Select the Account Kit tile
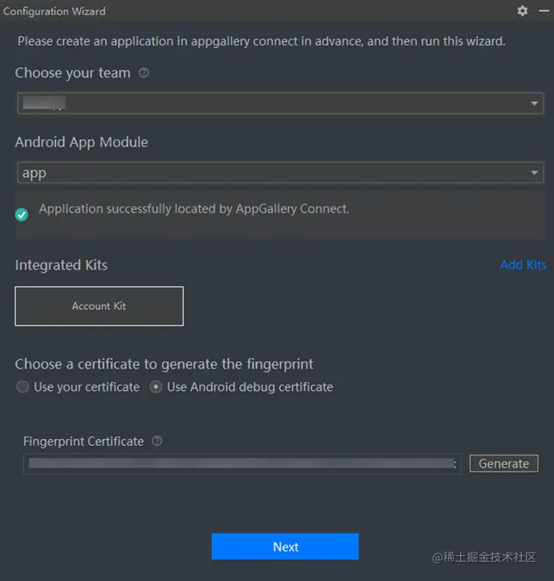This screenshot has height=581, width=554. pos(99,306)
